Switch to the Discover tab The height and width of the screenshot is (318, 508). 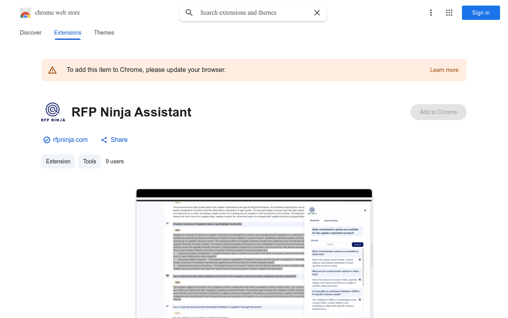tap(31, 33)
